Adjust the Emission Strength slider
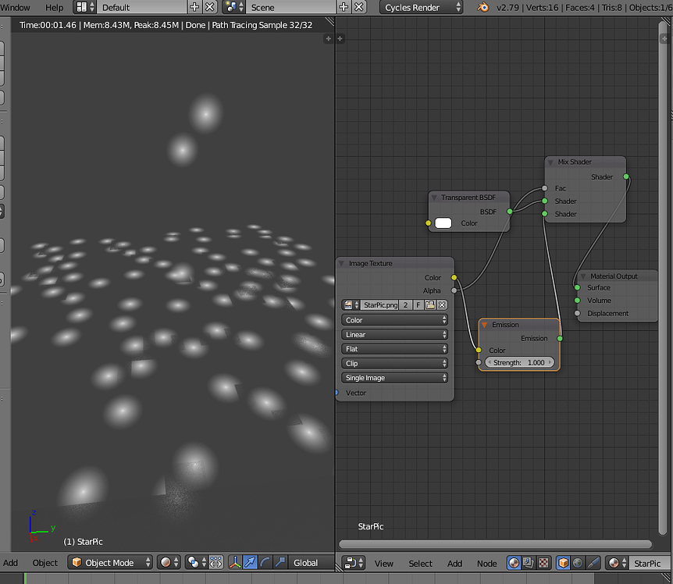The height and width of the screenshot is (584, 673). point(519,362)
